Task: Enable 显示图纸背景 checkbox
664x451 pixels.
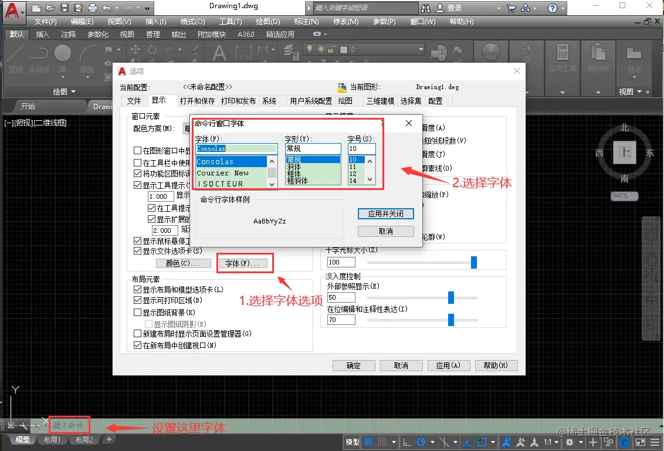Action: [137, 313]
